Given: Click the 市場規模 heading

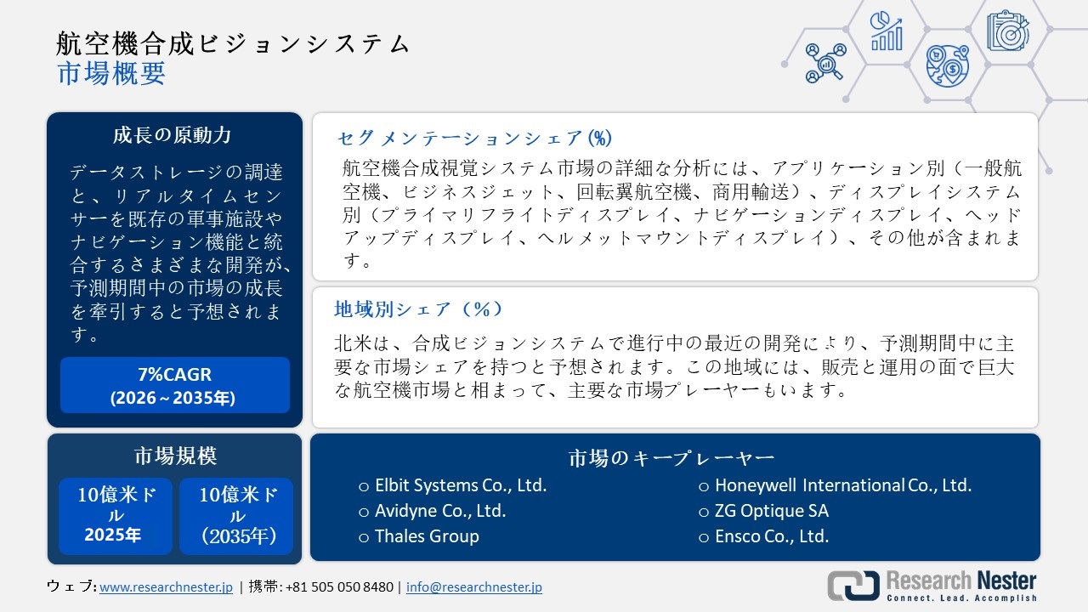Looking at the screenshot, I should coord(175,456).
